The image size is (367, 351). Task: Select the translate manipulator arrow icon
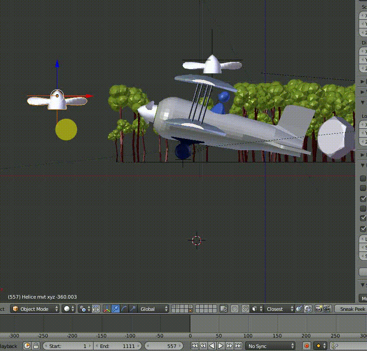pyautogui.click(x=115, y=309)
